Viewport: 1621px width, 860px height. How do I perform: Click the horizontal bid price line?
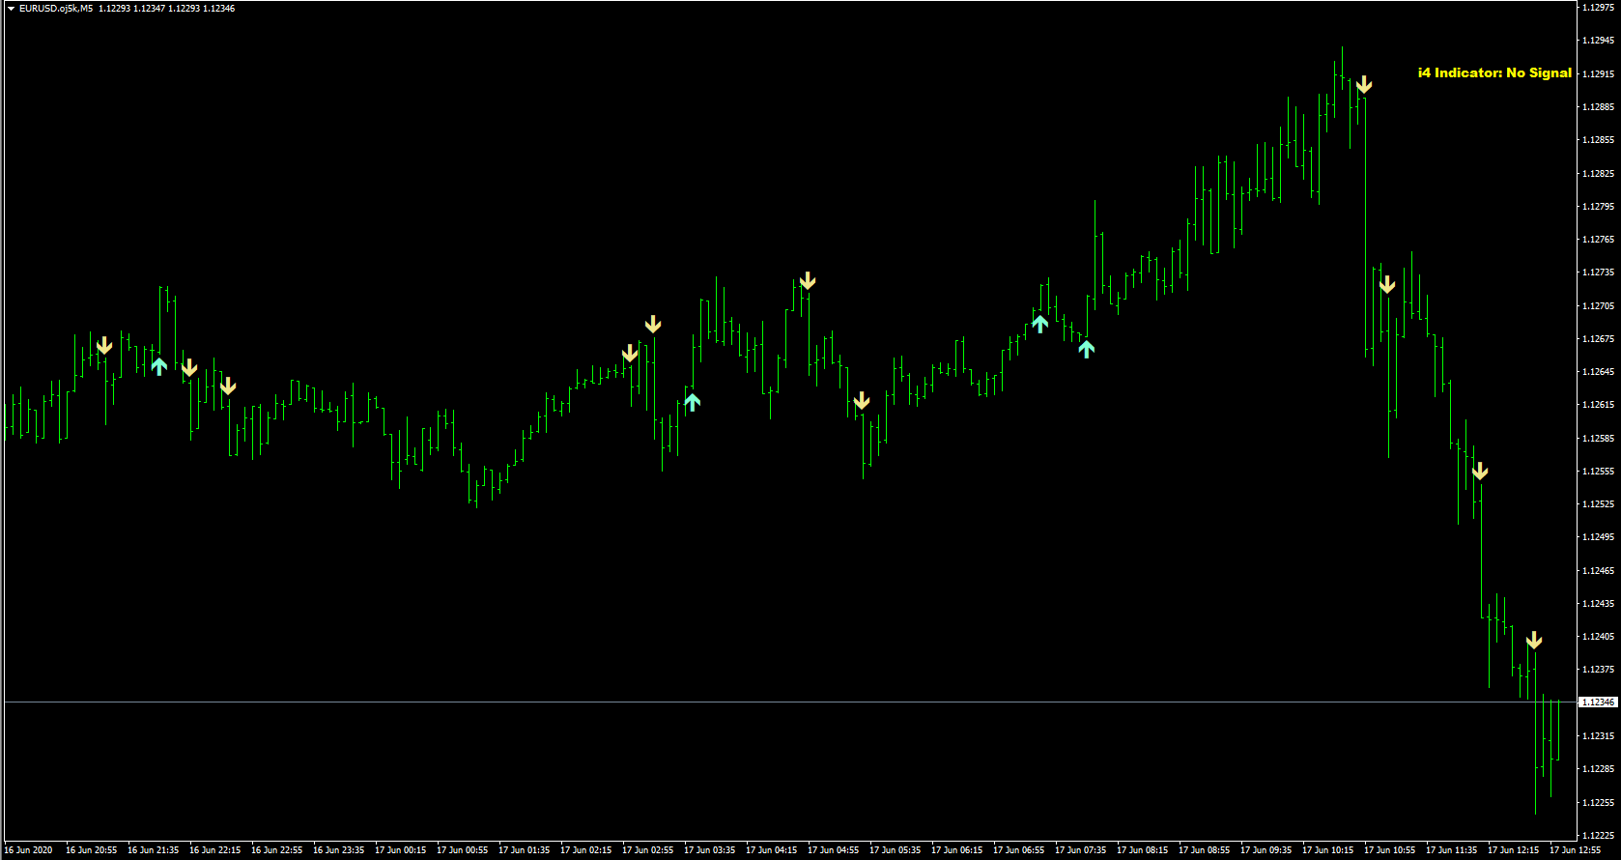(x=773, y=702)
